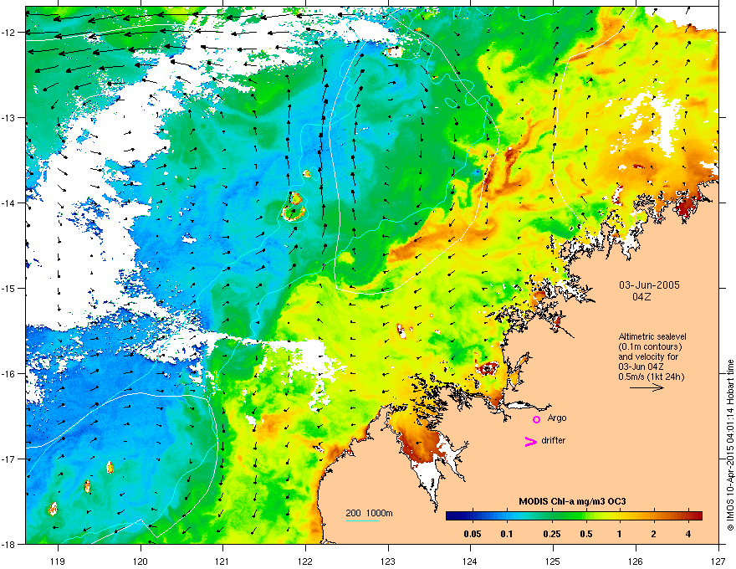Click the colorbar value '0.1'
The width and height of the screenshot is (736, 569).
tap(507, 534)
